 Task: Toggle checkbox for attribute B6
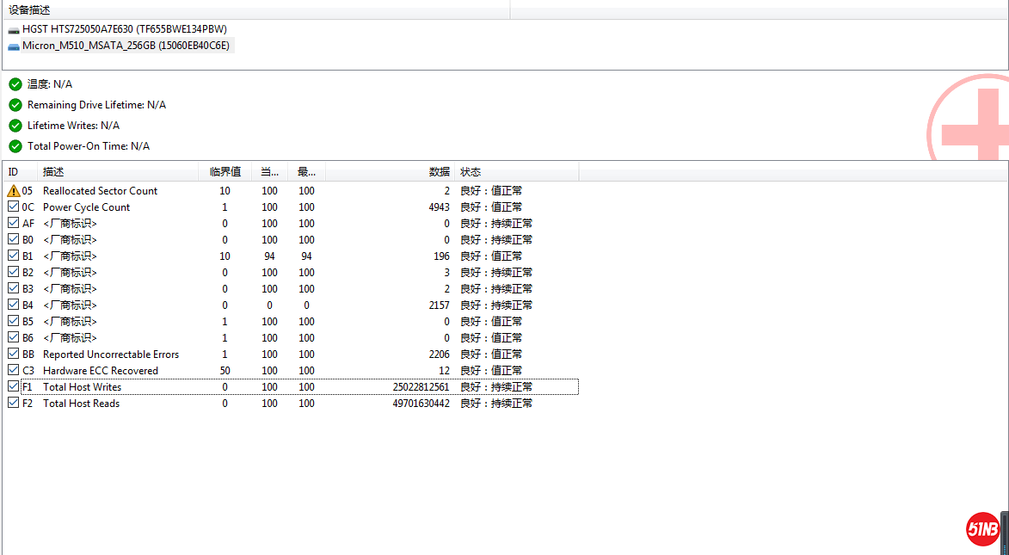pyautogui.click(x=14, y=337)
